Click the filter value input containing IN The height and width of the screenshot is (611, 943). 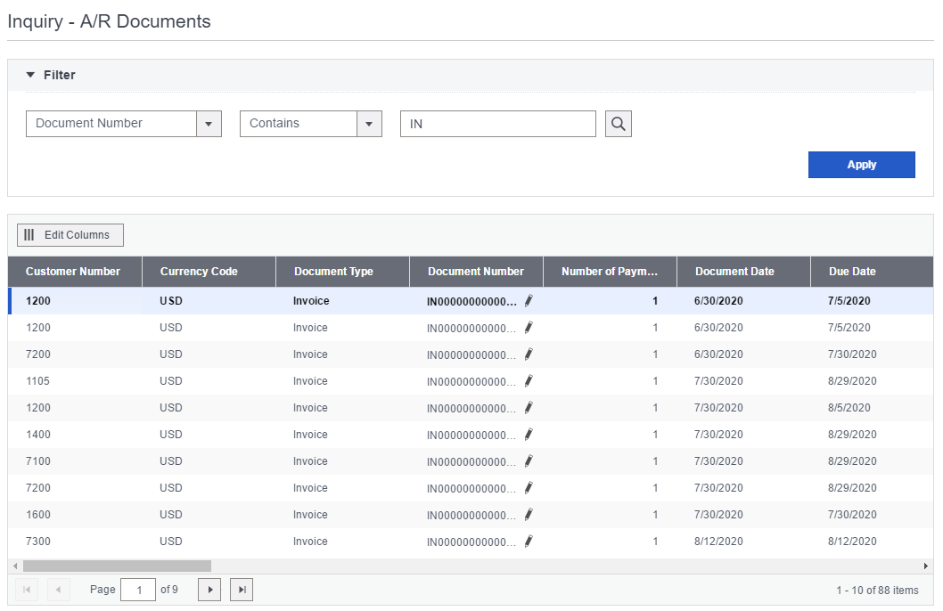pyautogui.click(x=498, y=124)
